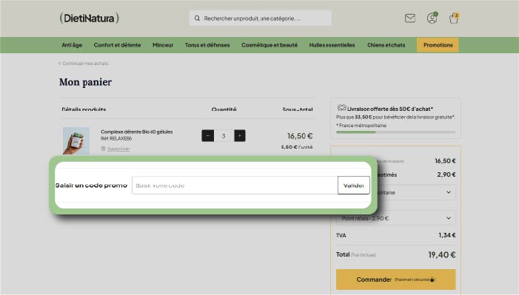Click the free delivery progress bar
The image size is (519, 295).
pyautogui.click(x=396, y=132)
